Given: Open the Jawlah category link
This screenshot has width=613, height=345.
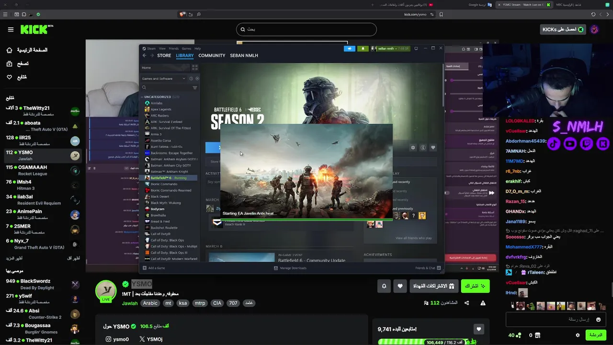Looking at the screenshot, I should coord(130,303).
